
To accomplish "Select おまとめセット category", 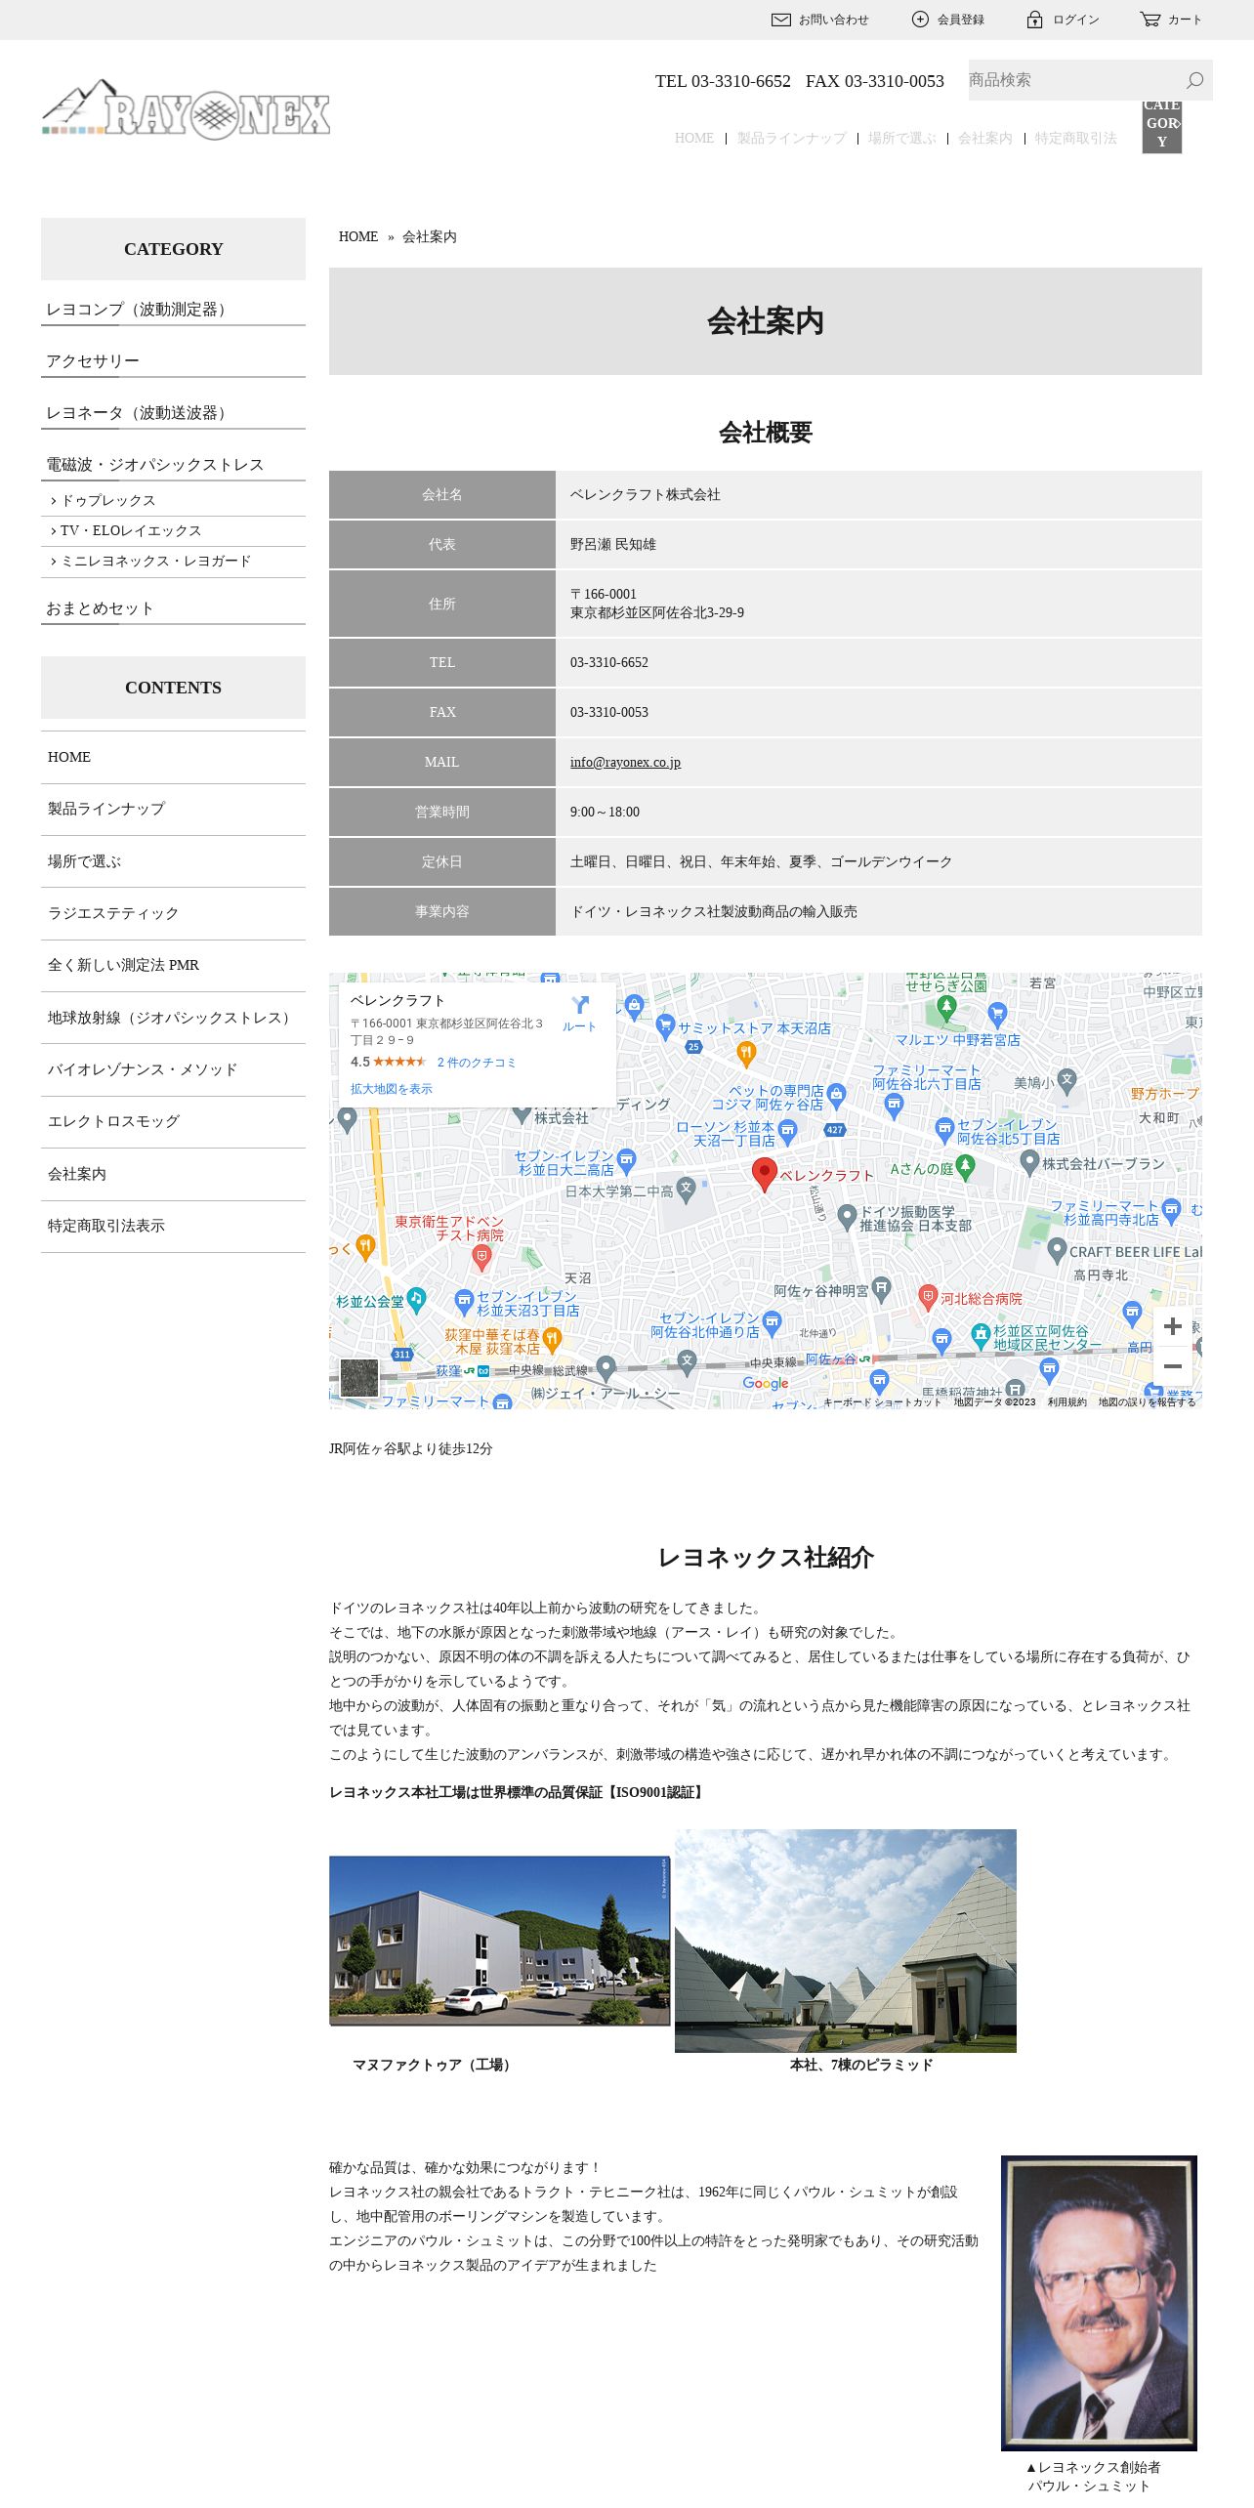I will tap(173, 608).
